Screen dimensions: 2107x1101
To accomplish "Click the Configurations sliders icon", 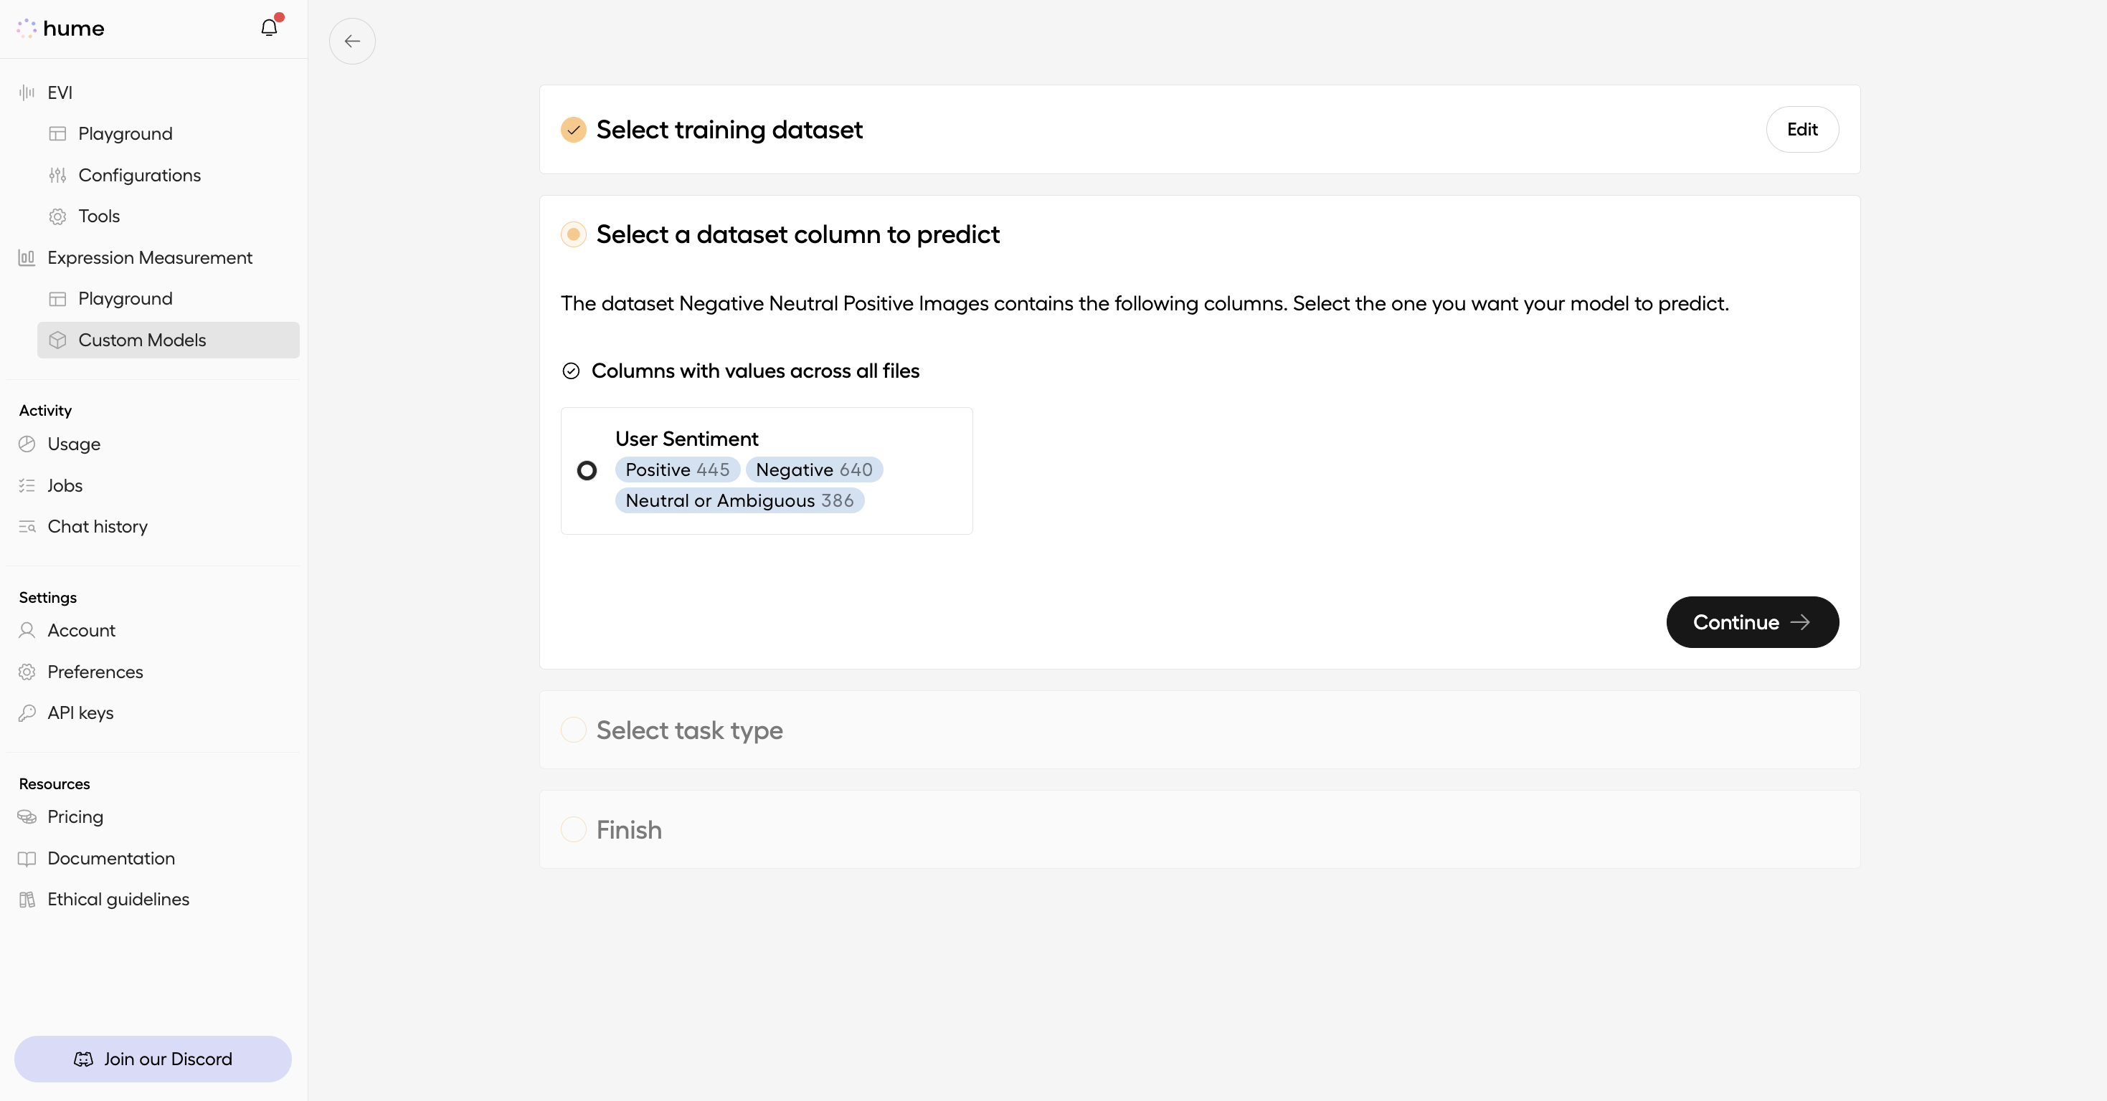I will pyautogui.click(x=57, y=175).
